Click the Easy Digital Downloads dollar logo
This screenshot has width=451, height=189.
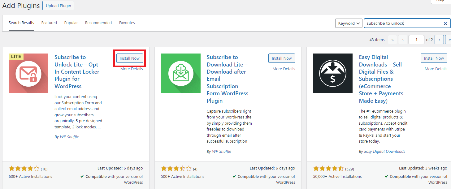pyautogui.click(x=332, y=73)
